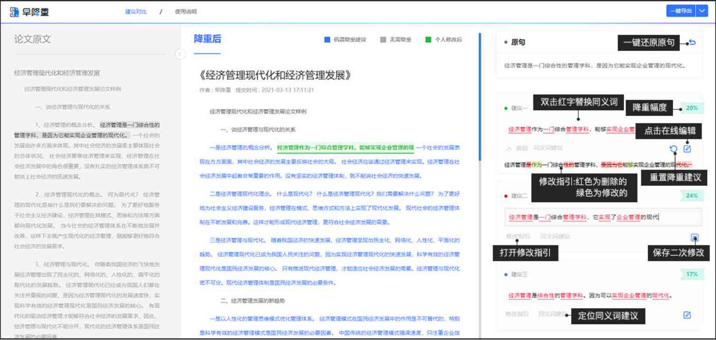
Task: Click the gray 无需降重 legend swatch
Action: tap(383, 40)
